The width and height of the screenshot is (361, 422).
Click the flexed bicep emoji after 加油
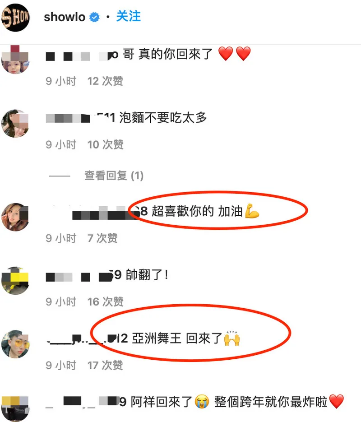(252, 211)
